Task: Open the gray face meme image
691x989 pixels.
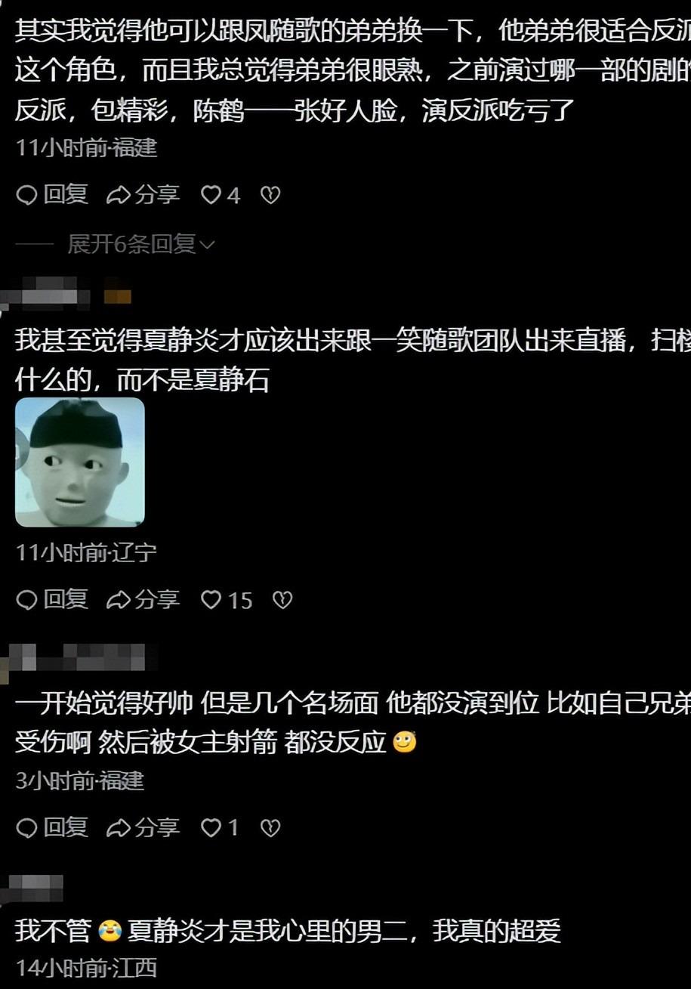Action: pos(80,462)
